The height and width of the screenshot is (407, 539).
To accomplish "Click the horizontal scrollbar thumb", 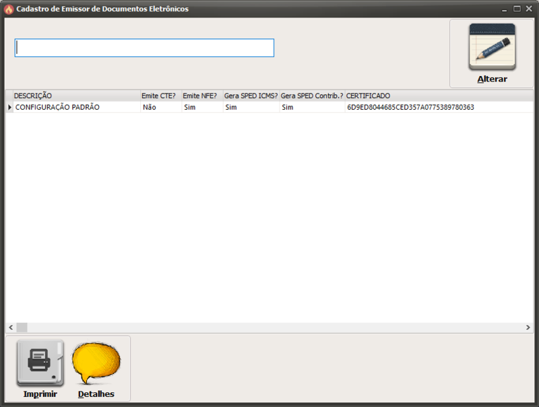I will pyautogui.click(x=22, y=328).
